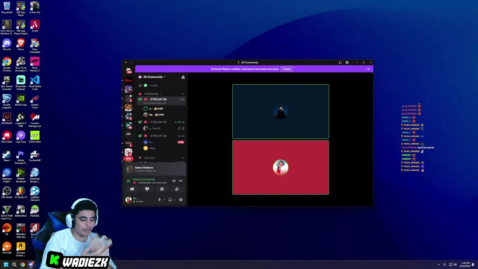Open FL Studio 21 desktop shortcut
Viewport: 478px width, 269px height.
(21, 192)
